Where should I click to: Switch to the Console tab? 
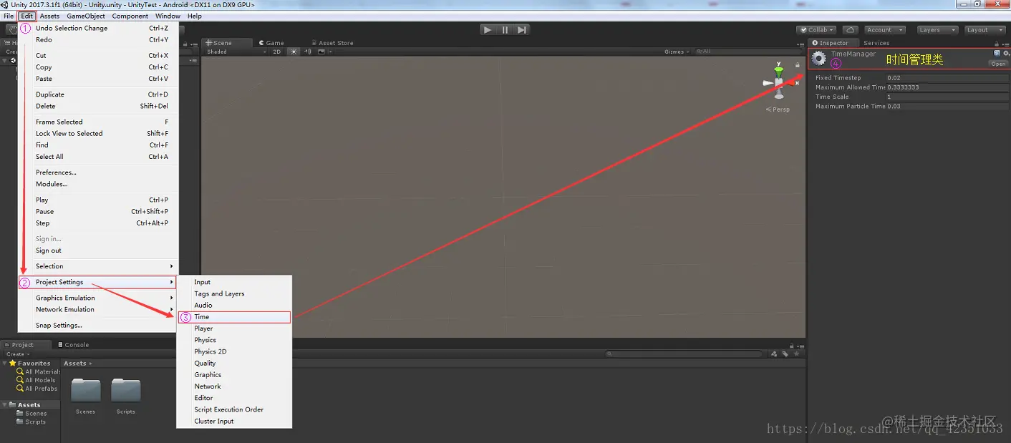click(74, 345)
